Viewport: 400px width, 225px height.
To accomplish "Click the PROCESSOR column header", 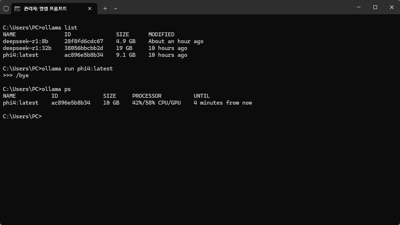I will [147, 96].
